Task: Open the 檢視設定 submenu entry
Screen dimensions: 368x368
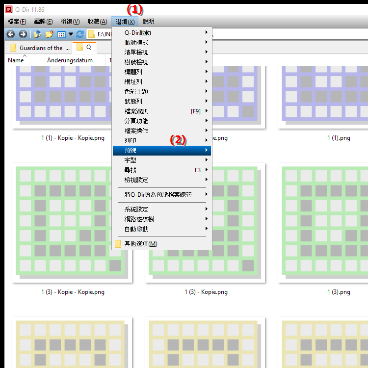Action: point(162,180)
